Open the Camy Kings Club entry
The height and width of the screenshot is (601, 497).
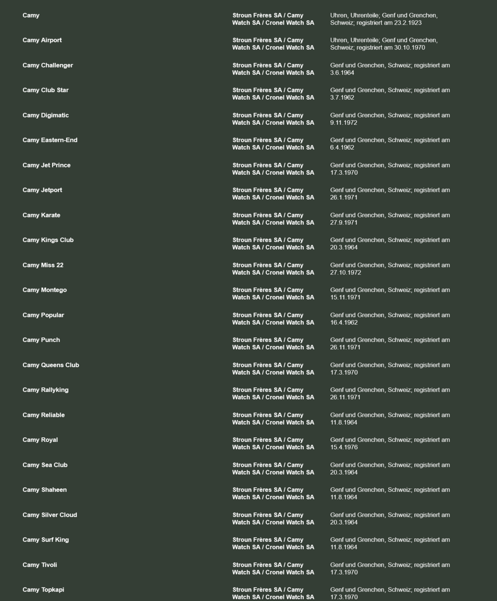tap(48, 240)
